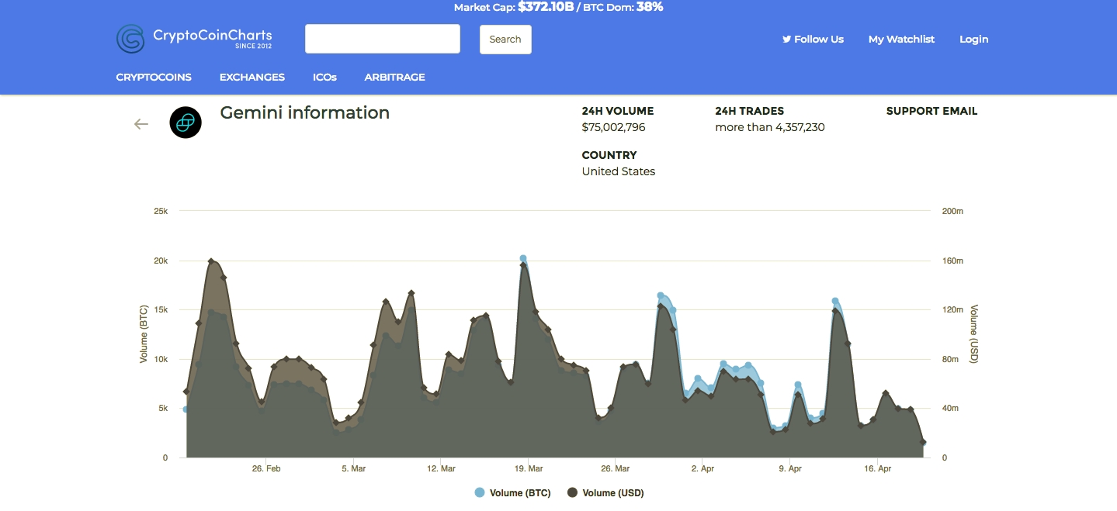Click the 26. Feb axis label
The width and height of the screenshot is (1117, 511).
coord(266,468)
